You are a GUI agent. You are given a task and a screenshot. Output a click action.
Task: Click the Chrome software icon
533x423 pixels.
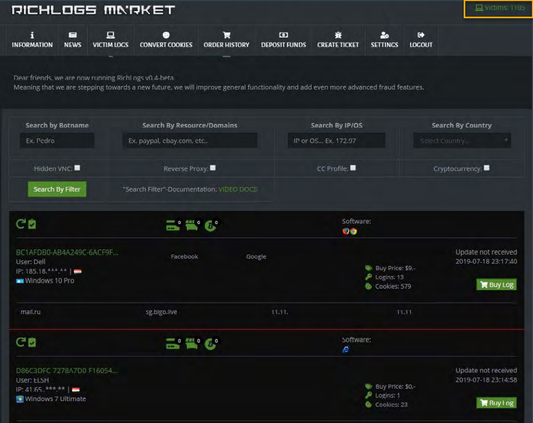click(354, 231)
